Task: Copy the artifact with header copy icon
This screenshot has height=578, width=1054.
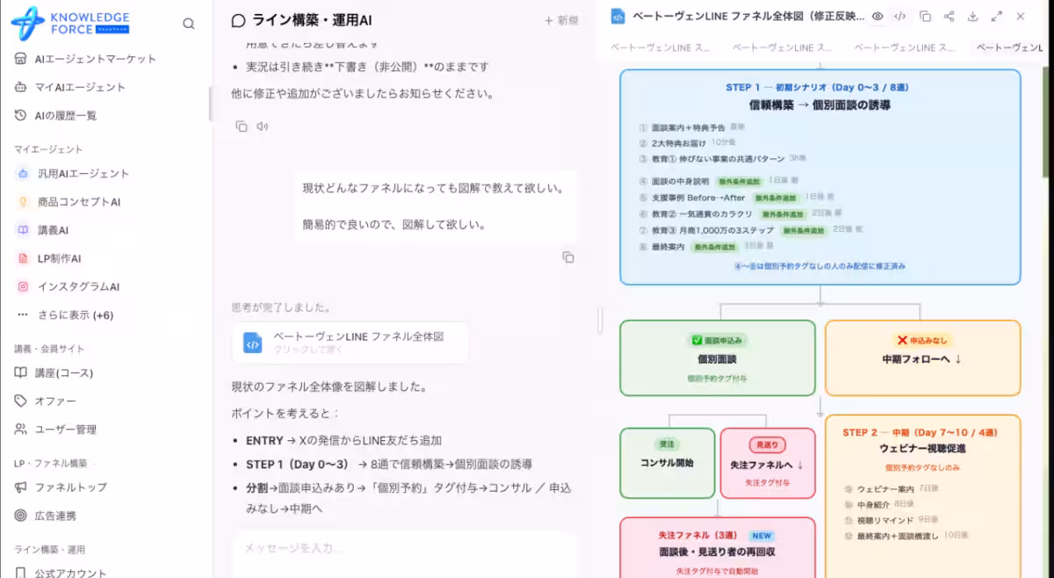Action: coord(925,16)
